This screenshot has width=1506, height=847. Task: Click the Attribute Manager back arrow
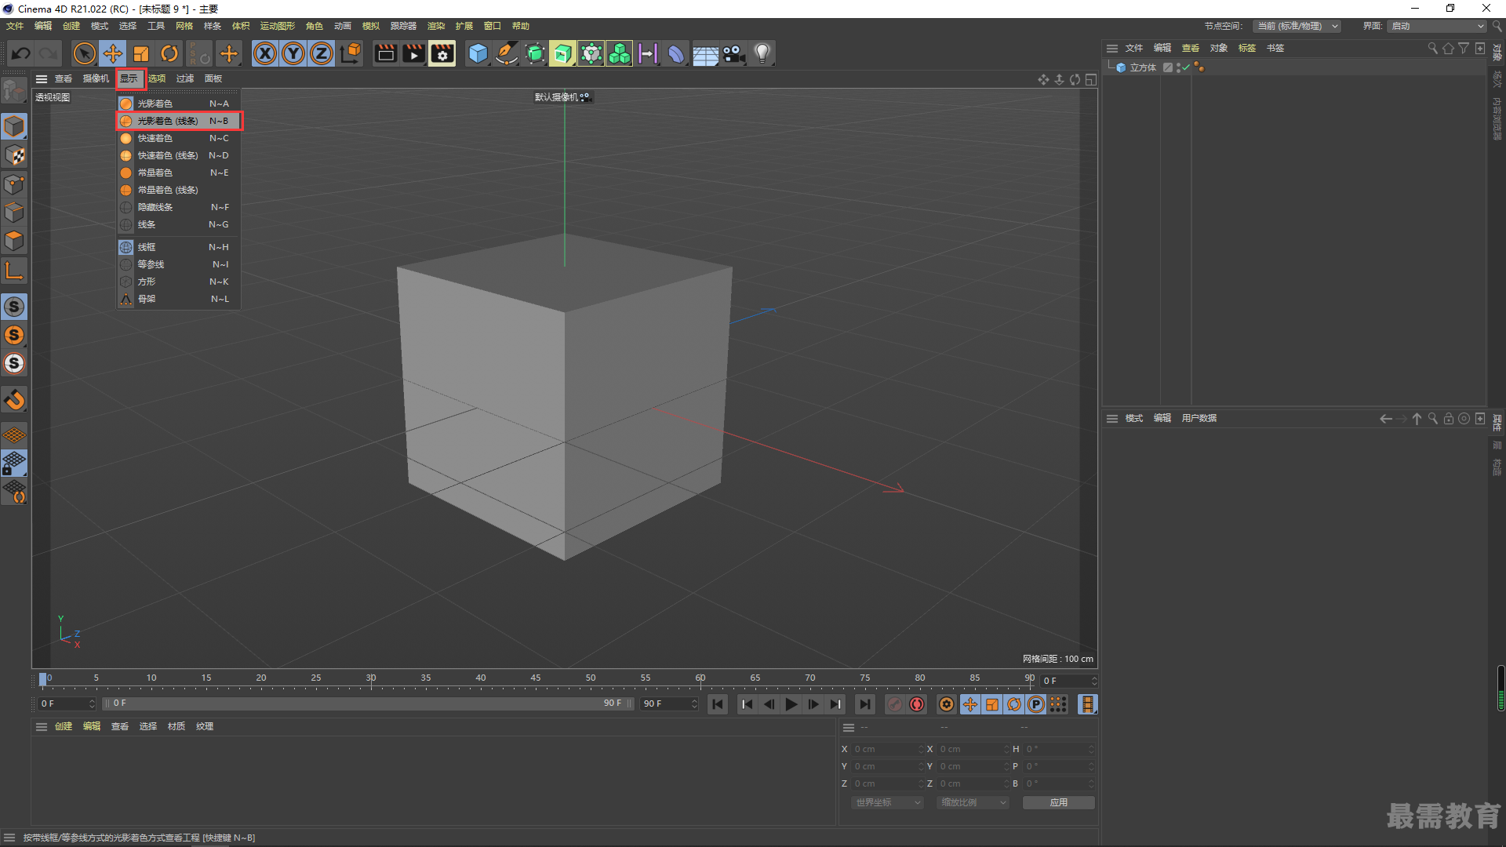point(1386,419)
